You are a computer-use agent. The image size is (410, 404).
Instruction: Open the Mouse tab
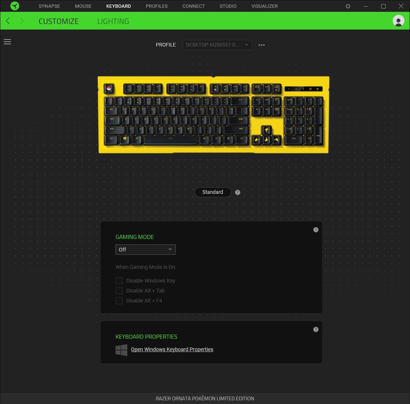click(83, 6)
